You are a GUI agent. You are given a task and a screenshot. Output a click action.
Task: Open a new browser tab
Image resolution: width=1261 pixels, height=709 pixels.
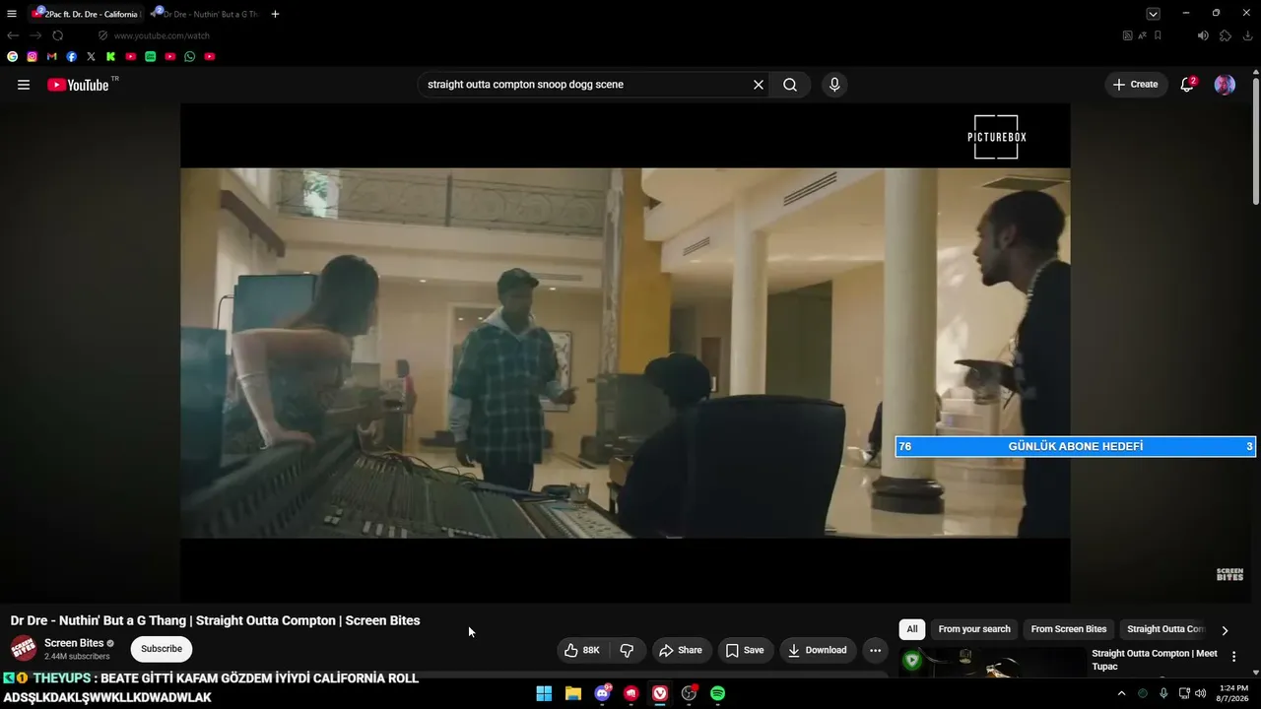[x=275, y=14]
